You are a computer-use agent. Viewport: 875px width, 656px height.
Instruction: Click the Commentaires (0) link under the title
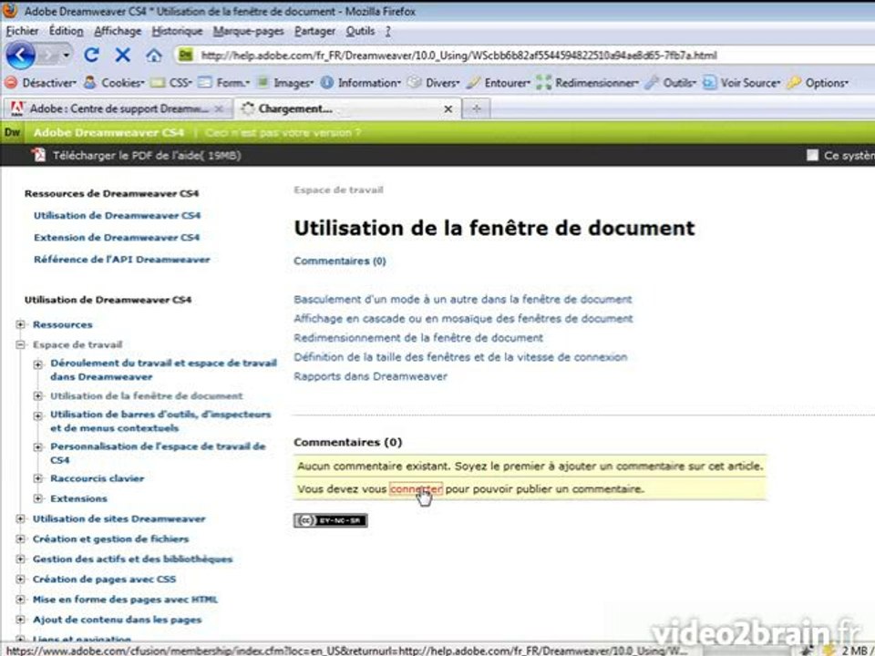[340, 261]
